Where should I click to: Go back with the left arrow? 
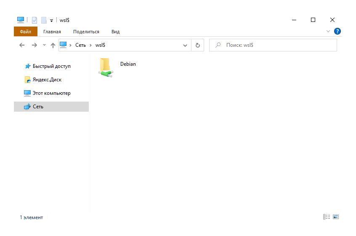tap(22, 45)
